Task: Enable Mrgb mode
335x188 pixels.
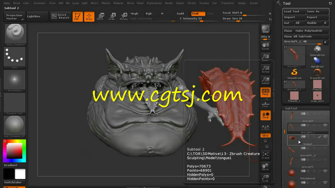Action: coord(134,13)
